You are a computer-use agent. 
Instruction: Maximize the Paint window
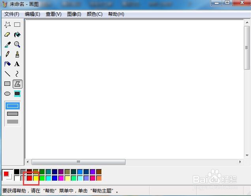(227, 3)
